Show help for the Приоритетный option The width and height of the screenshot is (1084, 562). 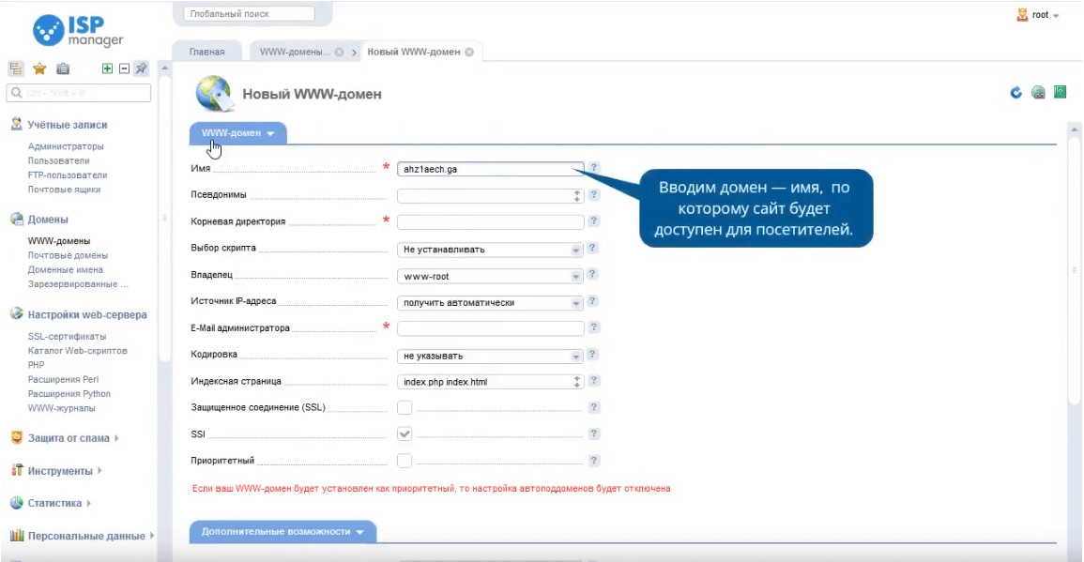coord(593,461)
